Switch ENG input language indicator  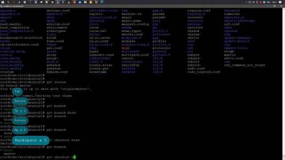pos(268,2)
